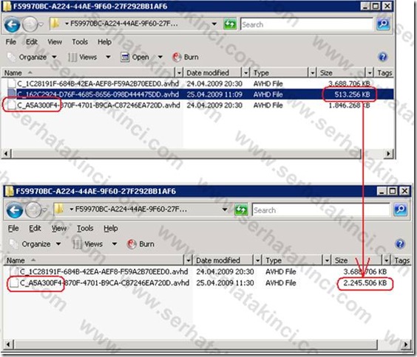Click search magnifier button in bottom window
This screenshot has height=357, width=417.
tap(400, 209)
